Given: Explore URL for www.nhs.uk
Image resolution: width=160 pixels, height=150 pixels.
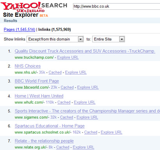Looking at the screenshot, I should coord(76,72).
